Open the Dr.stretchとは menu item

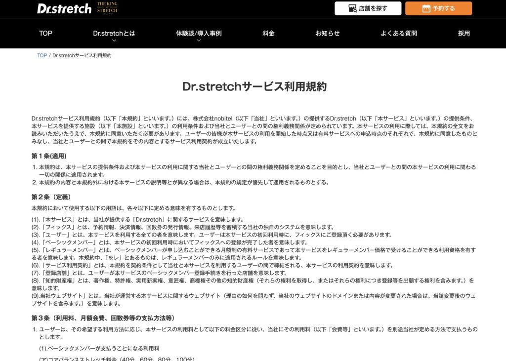(x=114, y=34)
